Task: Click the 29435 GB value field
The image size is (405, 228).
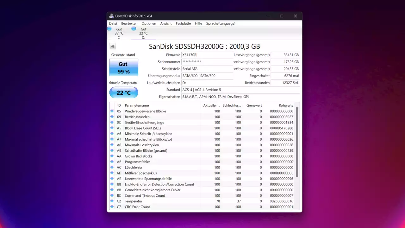Action: [285, 69]
